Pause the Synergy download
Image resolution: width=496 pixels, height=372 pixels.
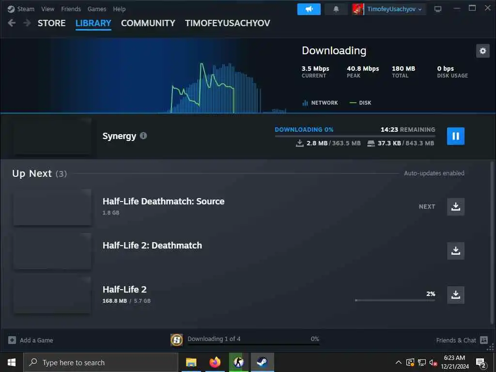point(455,136)
